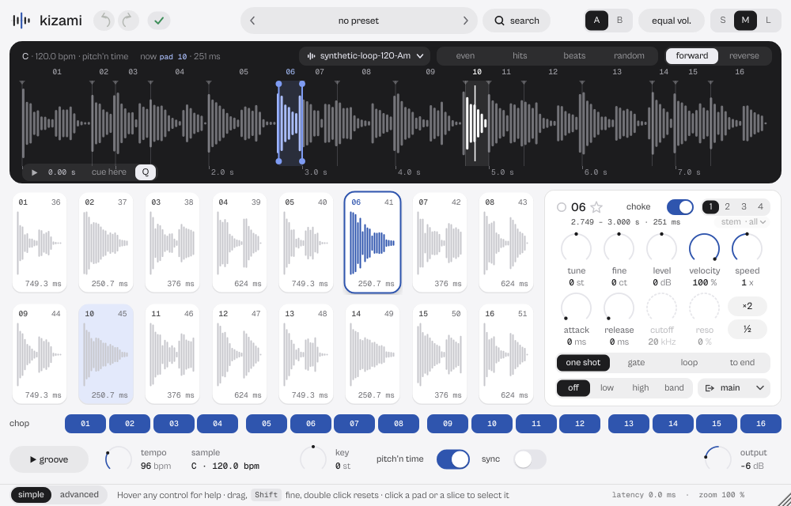Click the velocity knob
The width and height of the screenshot is (791, 506).
point(704,248)
